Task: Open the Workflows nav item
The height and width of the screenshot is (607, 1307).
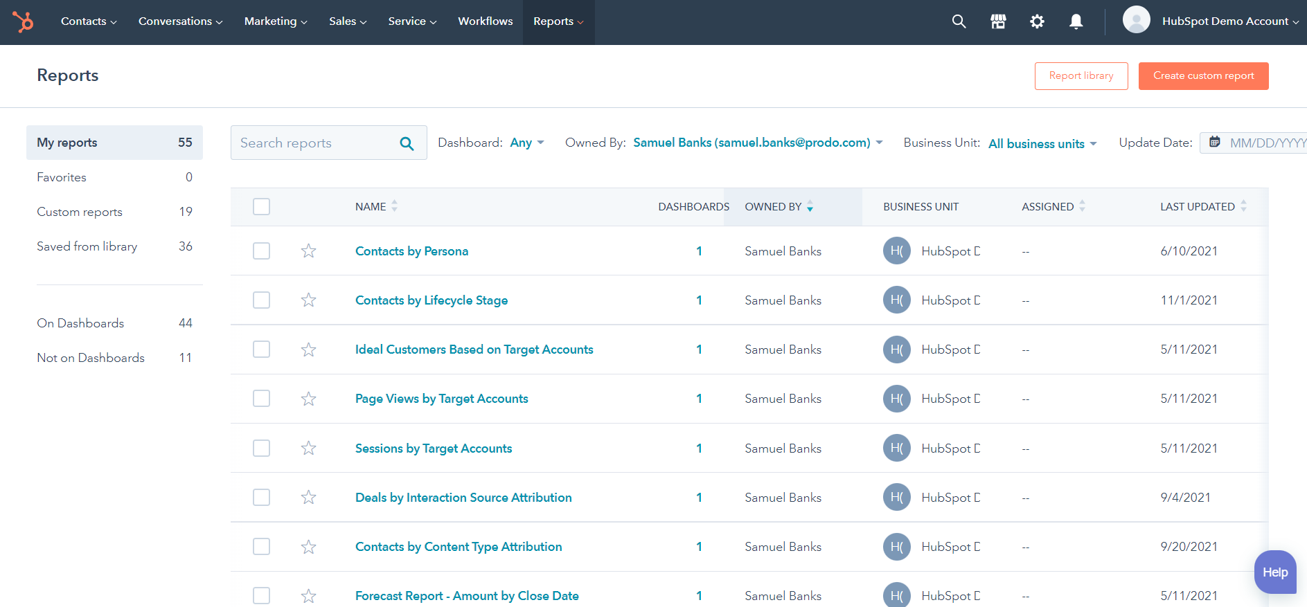Action: (486, 21)
